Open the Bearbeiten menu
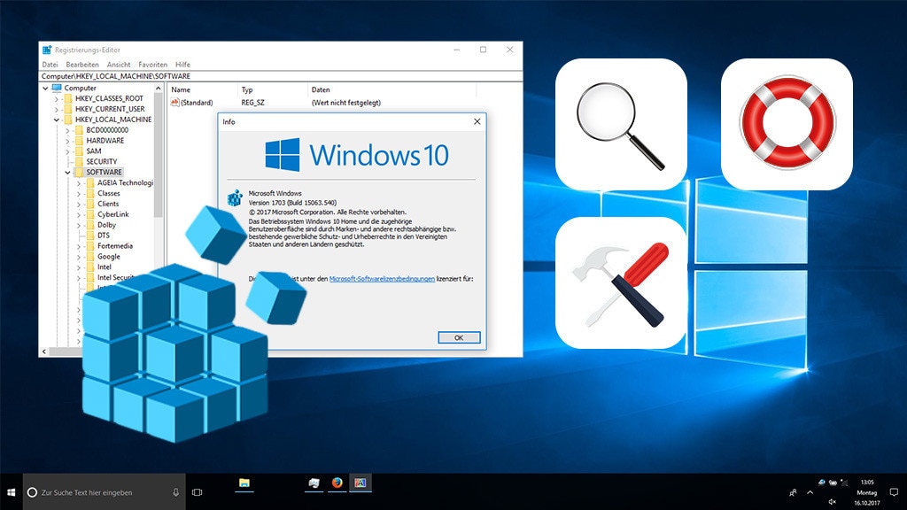907x510 pixels. pos(82,64)
